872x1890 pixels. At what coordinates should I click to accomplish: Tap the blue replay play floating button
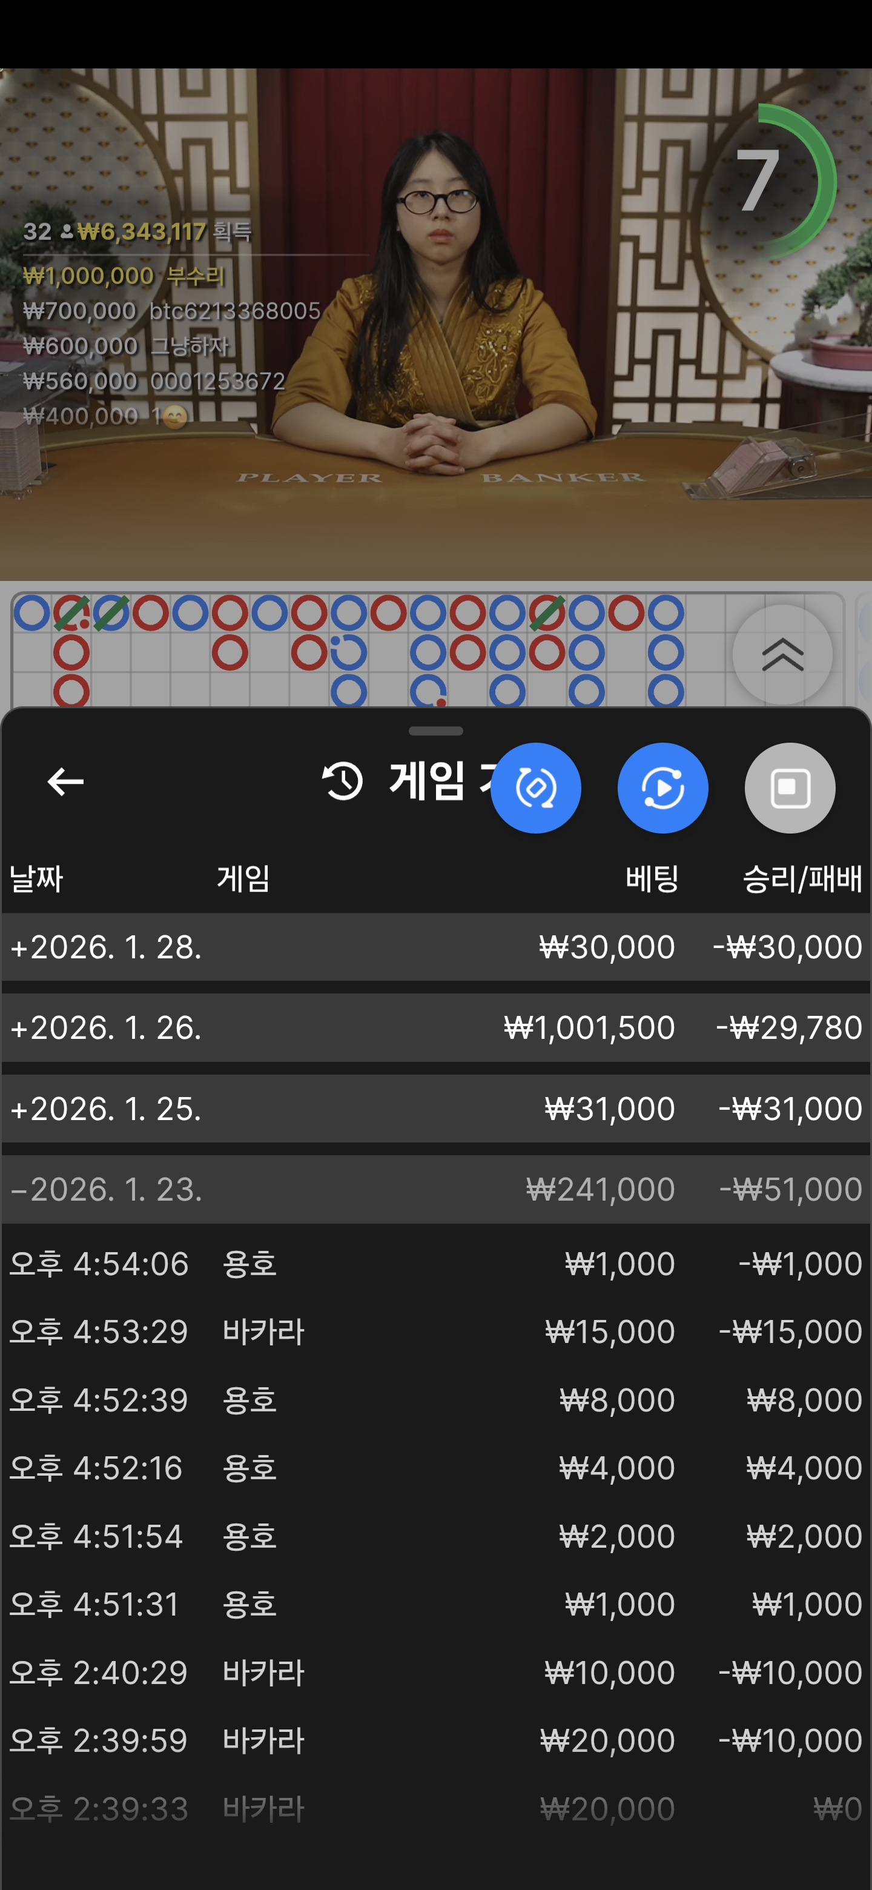(662, 788)
